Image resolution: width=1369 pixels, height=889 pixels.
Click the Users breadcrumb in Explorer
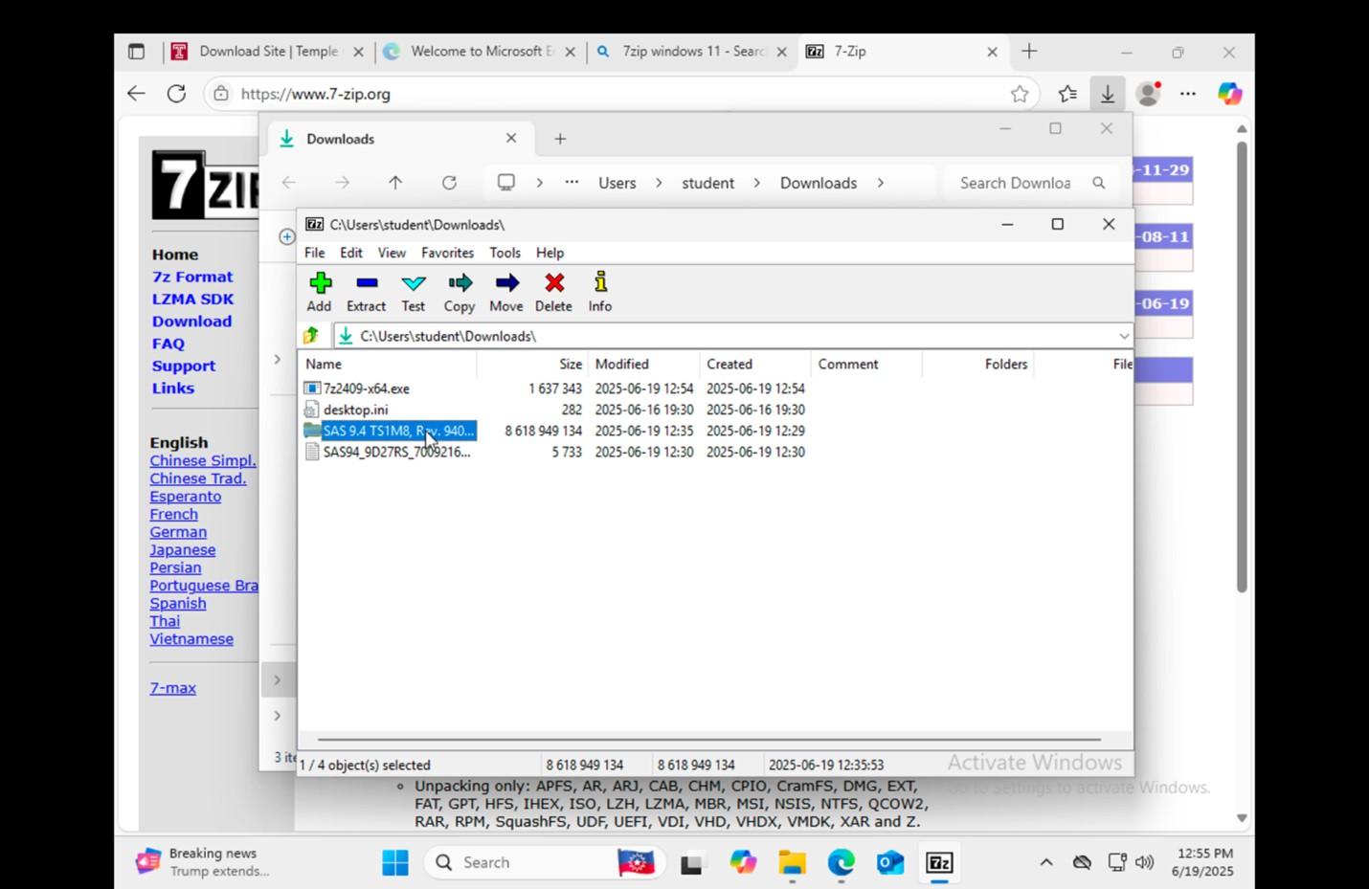(x=617, y=183)
